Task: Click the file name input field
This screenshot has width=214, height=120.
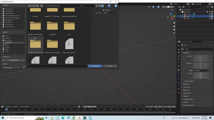Action: tap(57, 66)
